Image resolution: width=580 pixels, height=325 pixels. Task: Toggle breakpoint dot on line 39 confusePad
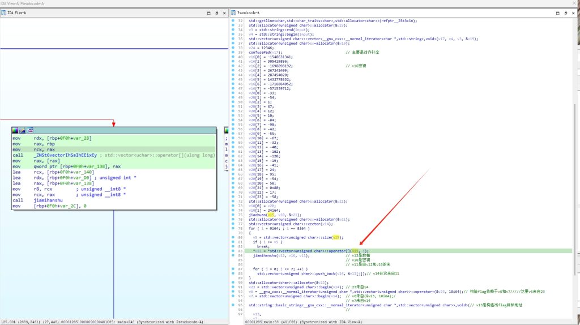tap(233, 52)
